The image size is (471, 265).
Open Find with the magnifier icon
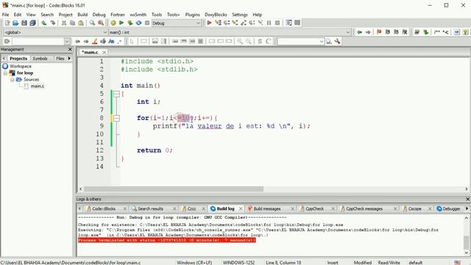(92, 23)
